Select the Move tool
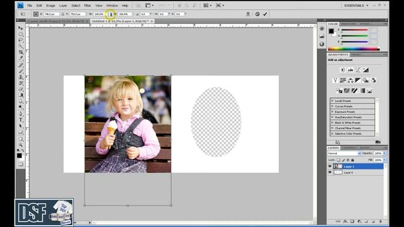This screenshot has width=404, height=227. coord(21,28)
